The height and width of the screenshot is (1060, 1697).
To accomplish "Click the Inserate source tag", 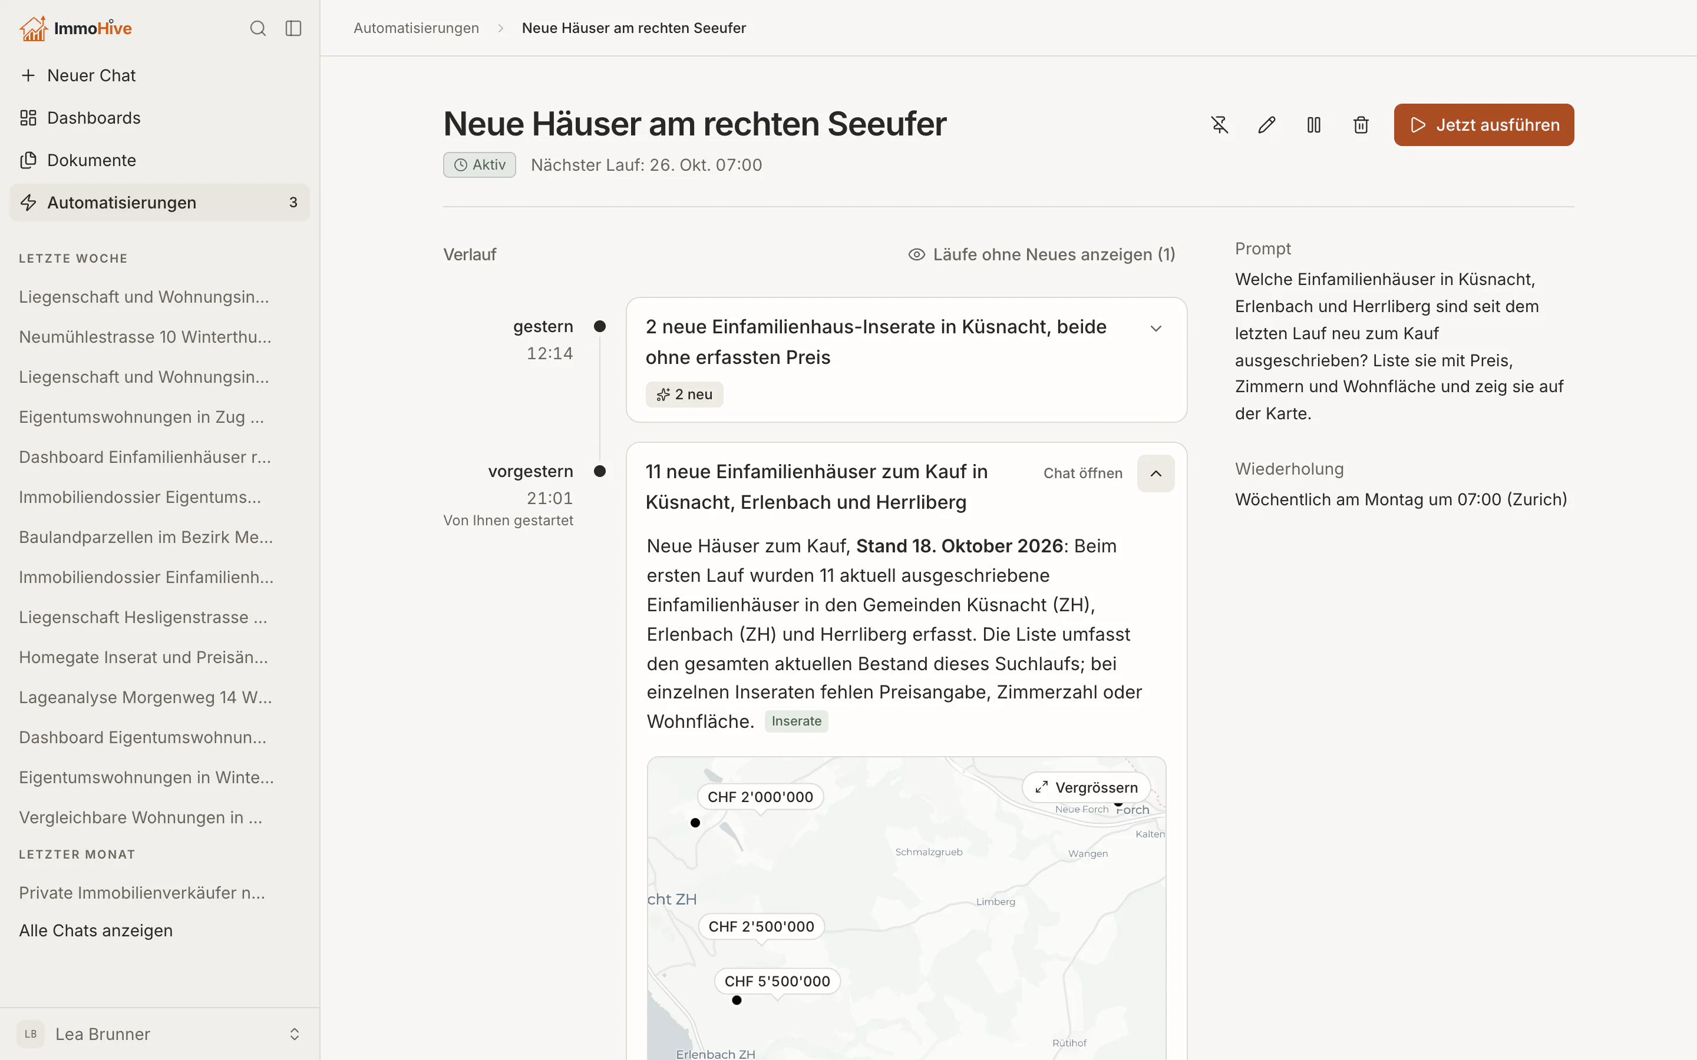I will tap(796, 721).
